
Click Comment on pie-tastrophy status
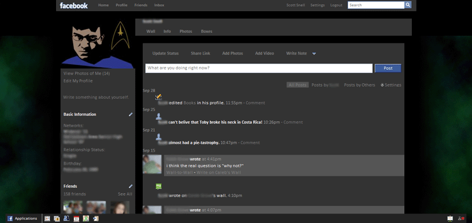[250, 142]
